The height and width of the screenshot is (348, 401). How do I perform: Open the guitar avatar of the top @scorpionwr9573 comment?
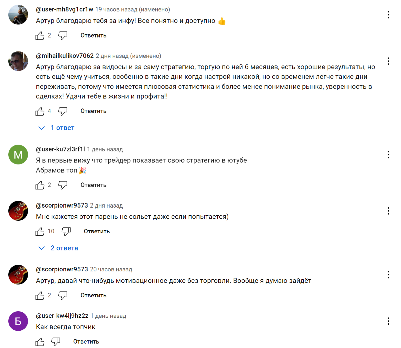[x=18, y=211]
